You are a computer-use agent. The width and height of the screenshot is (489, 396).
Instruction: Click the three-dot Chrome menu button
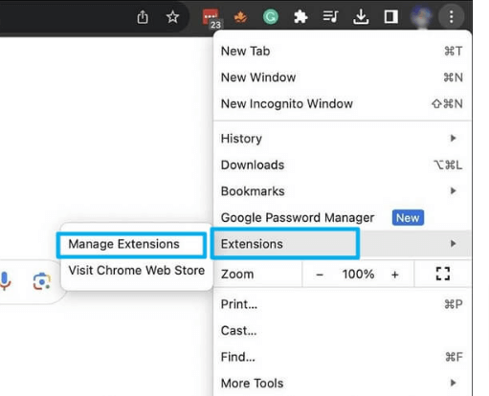pos(451,16)
